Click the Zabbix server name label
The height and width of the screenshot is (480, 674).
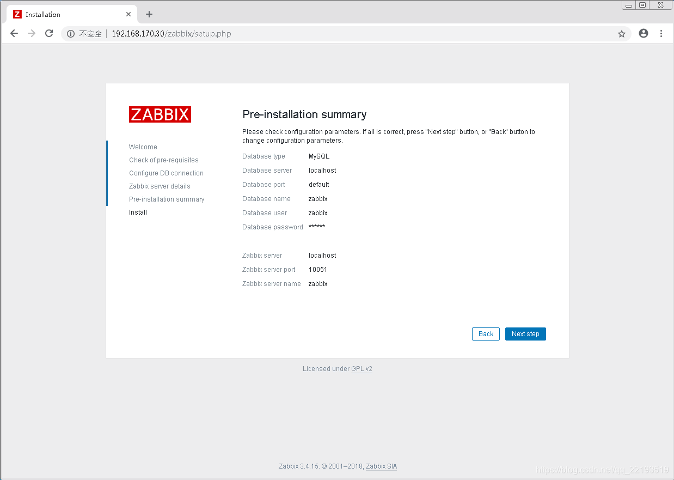(272, 284)
